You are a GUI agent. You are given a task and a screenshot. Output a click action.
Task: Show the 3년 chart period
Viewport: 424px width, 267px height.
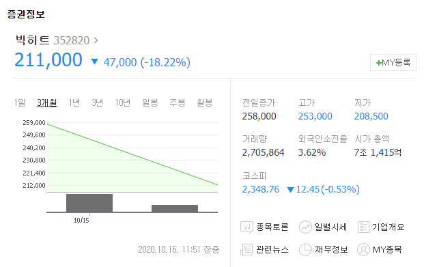[x=98, y=103]
